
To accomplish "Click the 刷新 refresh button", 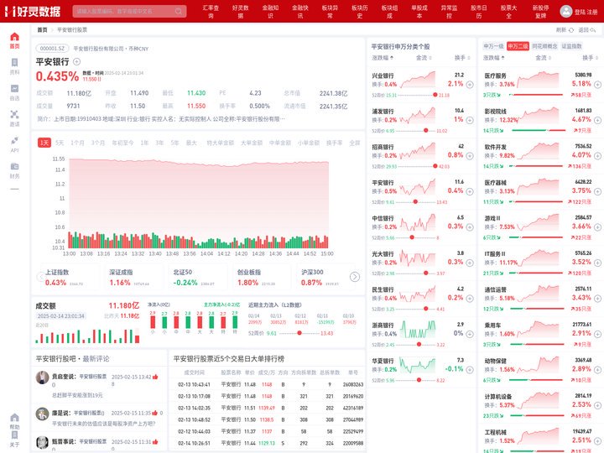I will 565,29.
